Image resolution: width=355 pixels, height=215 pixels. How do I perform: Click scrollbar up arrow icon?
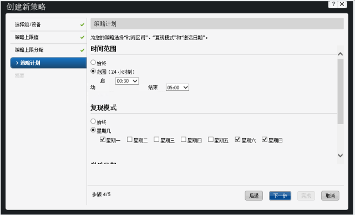[340, 54]
